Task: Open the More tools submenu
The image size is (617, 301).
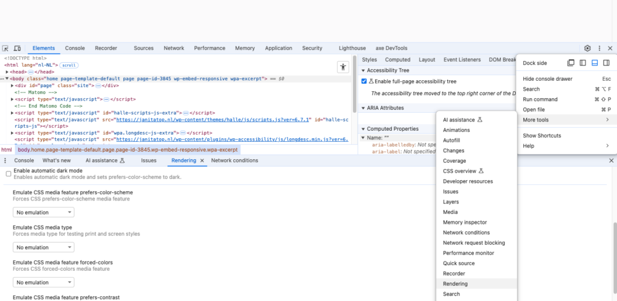Action: click(x=566, y=120)
